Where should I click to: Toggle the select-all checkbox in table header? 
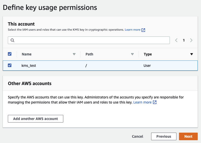click(10, 54)
